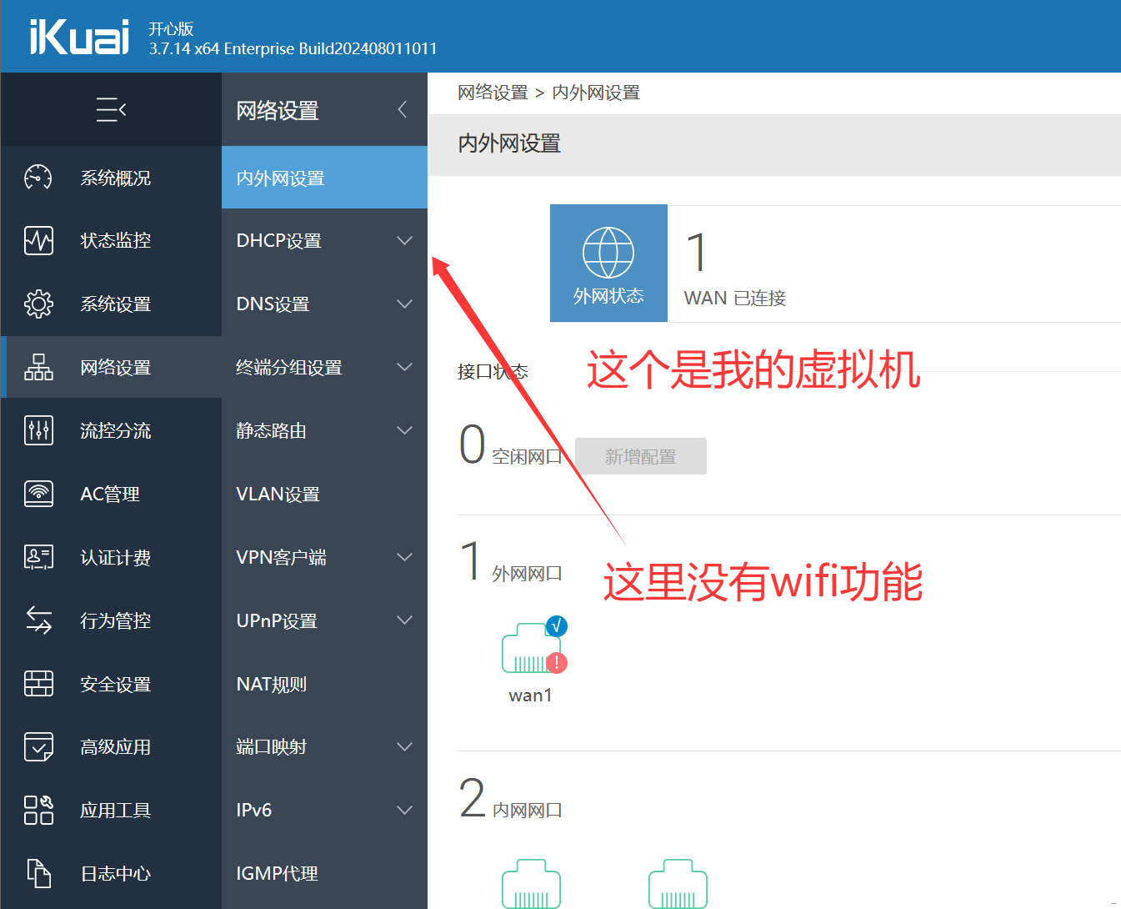The image size is (1121, 909).
Task: Click the 外网状态 globe tile
Action: coord(608,263)
